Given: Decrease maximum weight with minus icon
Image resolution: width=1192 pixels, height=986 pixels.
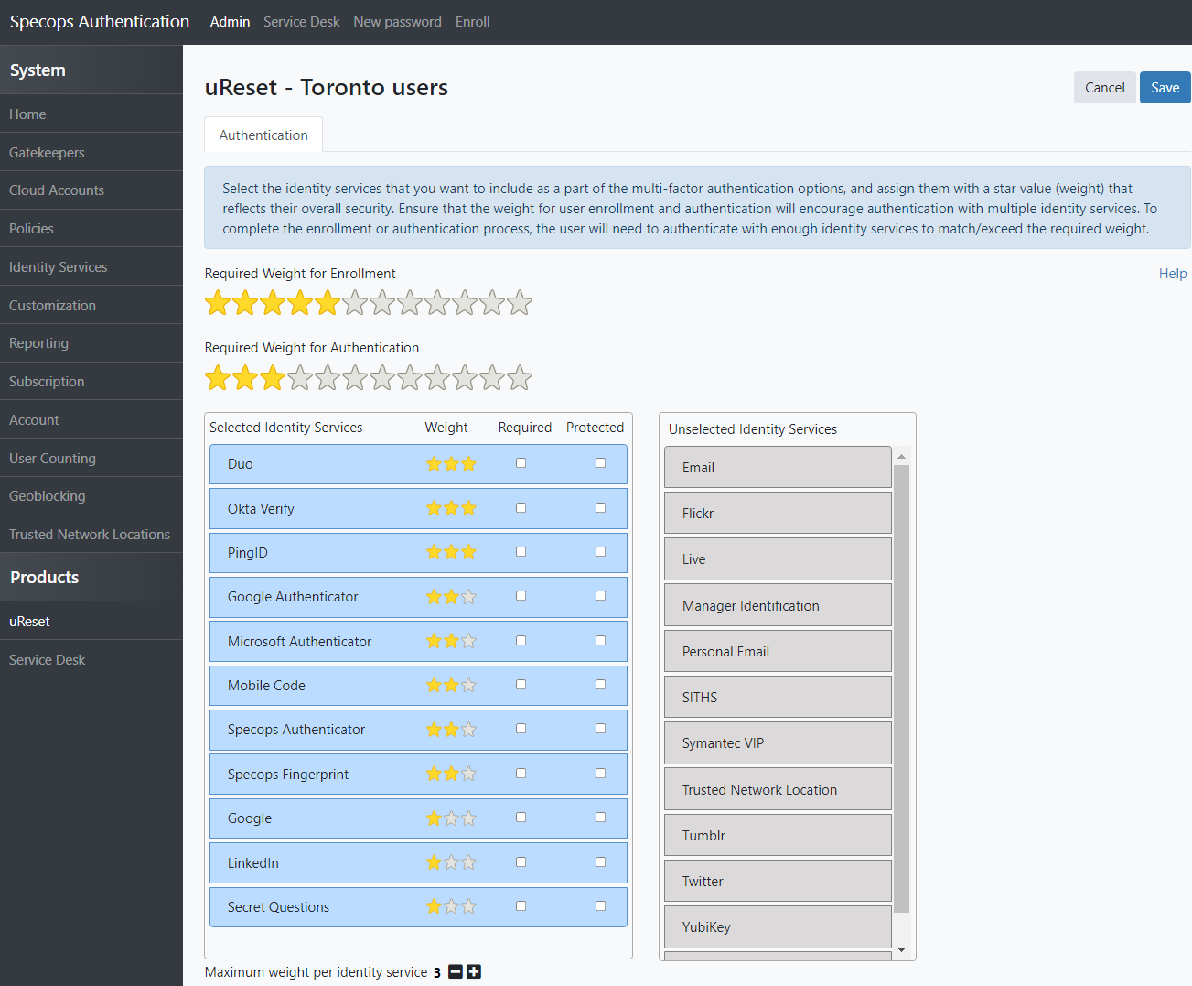Looking at the screenshot, I should (456, 972).
